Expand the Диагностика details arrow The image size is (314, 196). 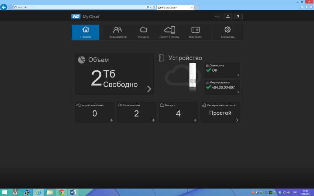(x=238, y=75)
